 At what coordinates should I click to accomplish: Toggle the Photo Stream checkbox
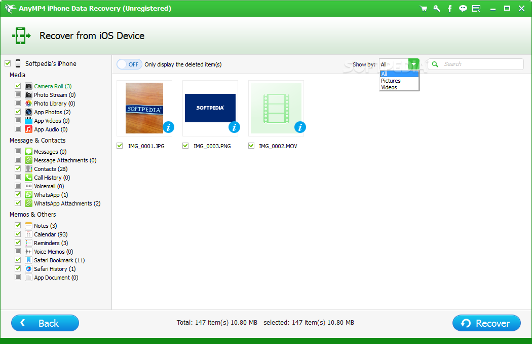coord(18,94)
